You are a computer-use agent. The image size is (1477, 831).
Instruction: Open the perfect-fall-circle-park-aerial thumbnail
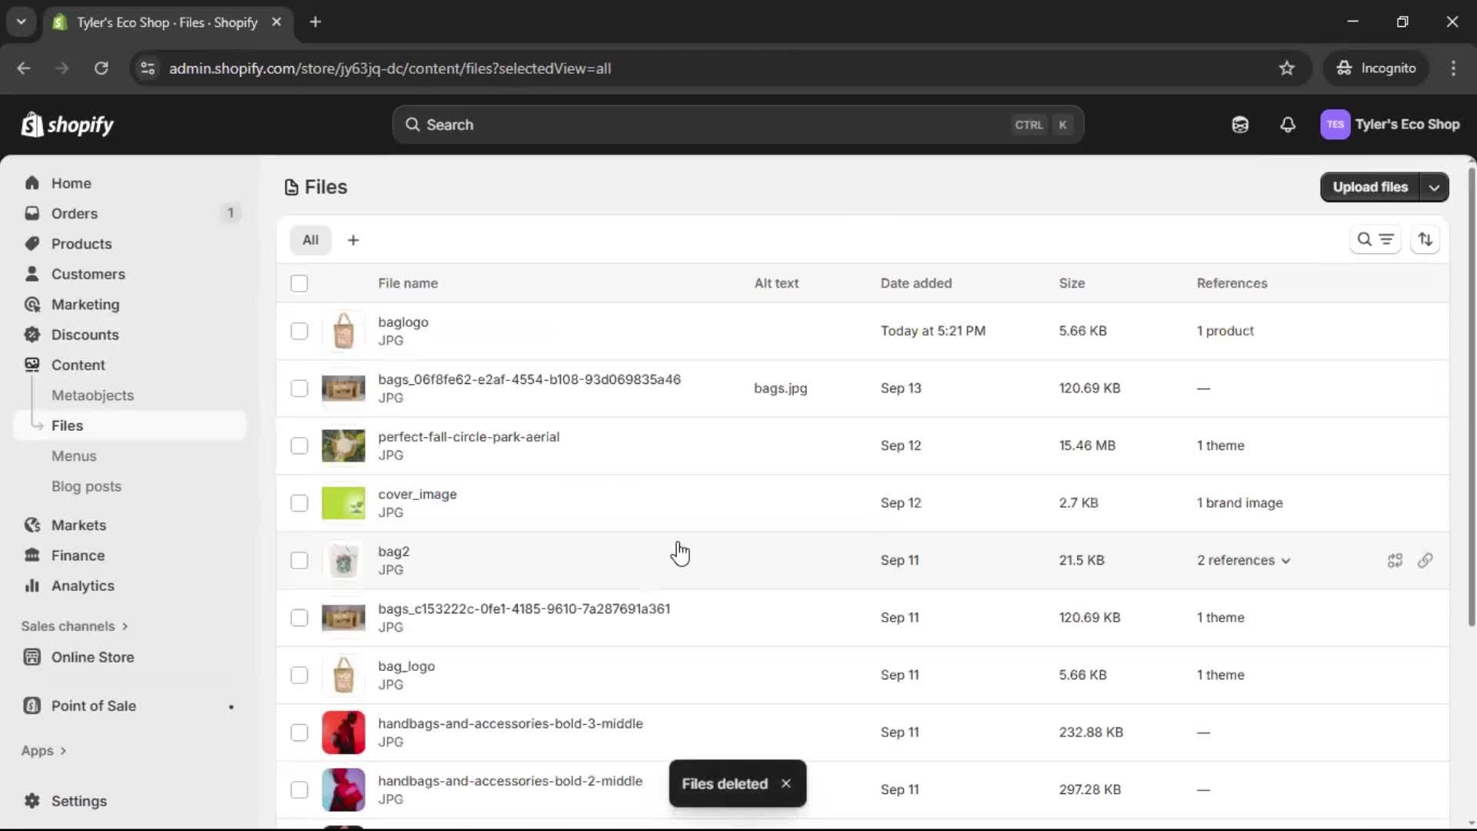(x=344, y=446)
